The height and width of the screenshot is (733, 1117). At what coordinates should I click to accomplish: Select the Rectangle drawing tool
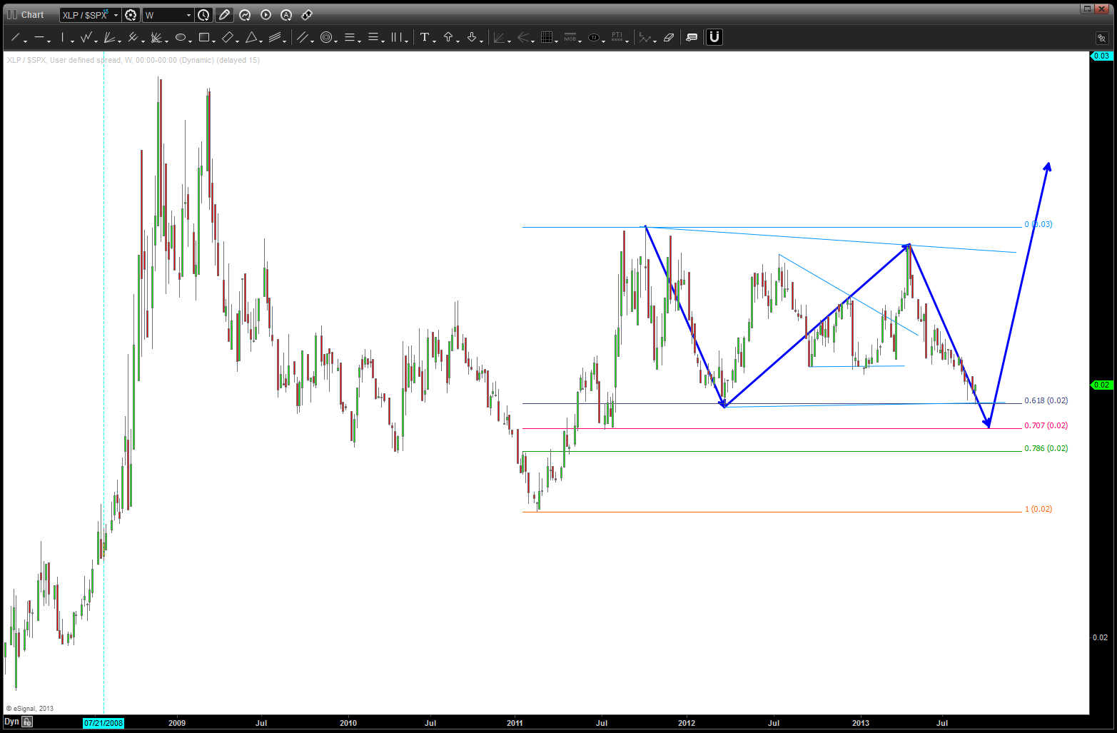click(x=205, y=37)
